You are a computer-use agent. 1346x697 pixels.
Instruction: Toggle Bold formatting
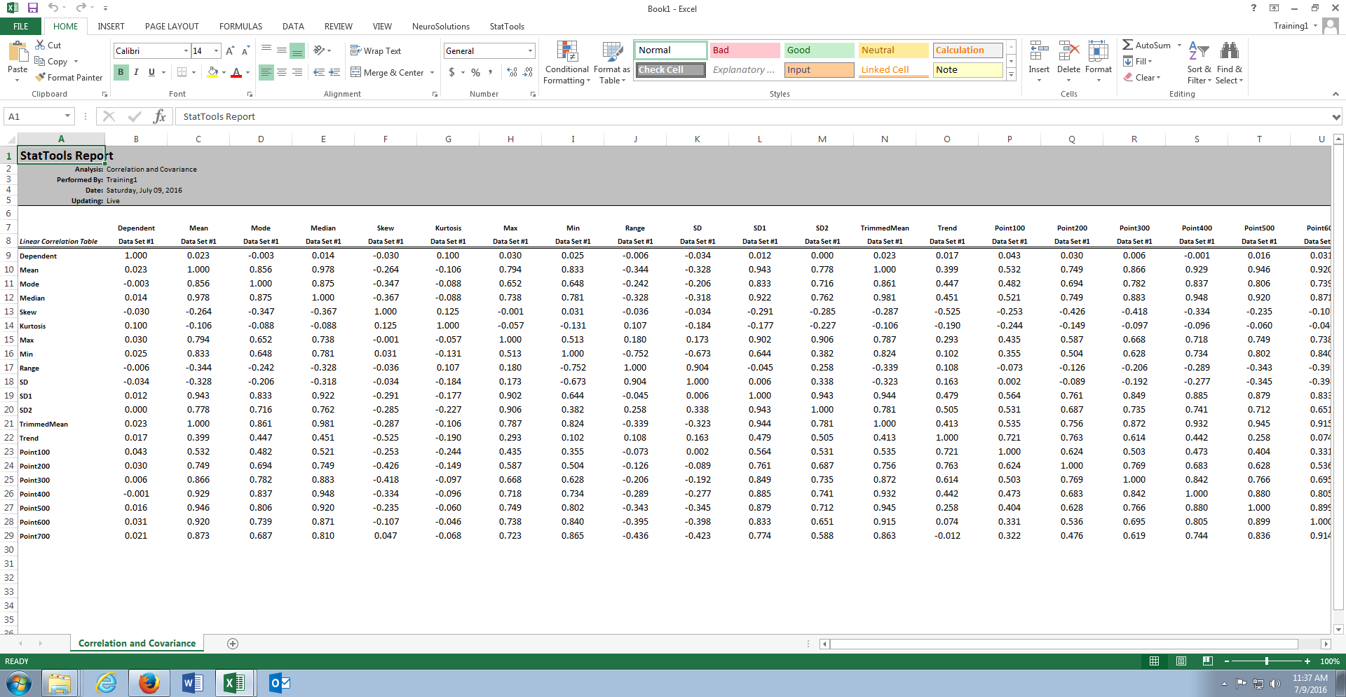[x=121, y=72]
